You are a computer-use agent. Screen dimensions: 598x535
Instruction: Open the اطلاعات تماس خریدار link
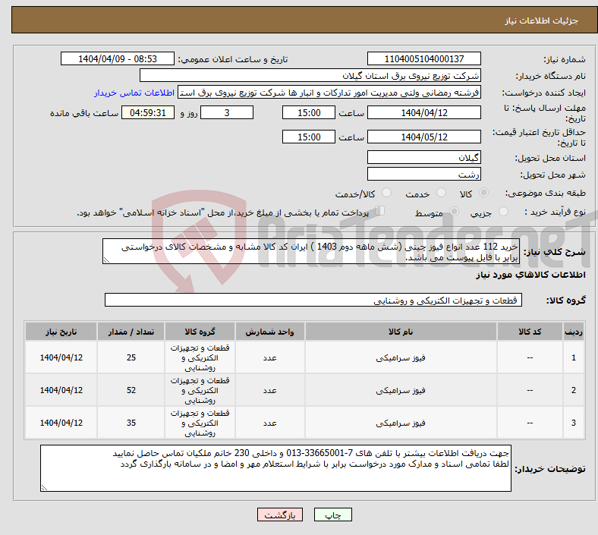[134, 93]
